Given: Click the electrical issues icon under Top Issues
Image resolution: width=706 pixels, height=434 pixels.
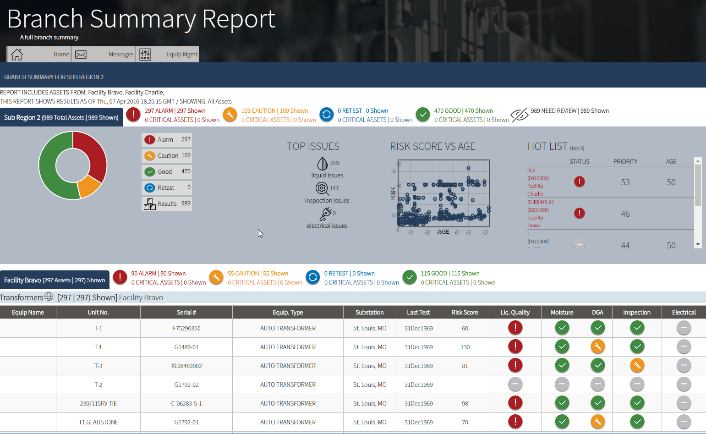Looking at the screenshot, I should point(325,214).
